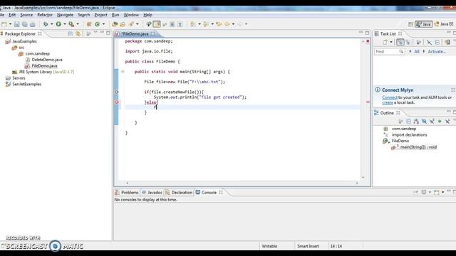Open the External Tools dropdown arrow
This screenshot has width=456, height=256.
pyautogui.click(x=78, y=24)
